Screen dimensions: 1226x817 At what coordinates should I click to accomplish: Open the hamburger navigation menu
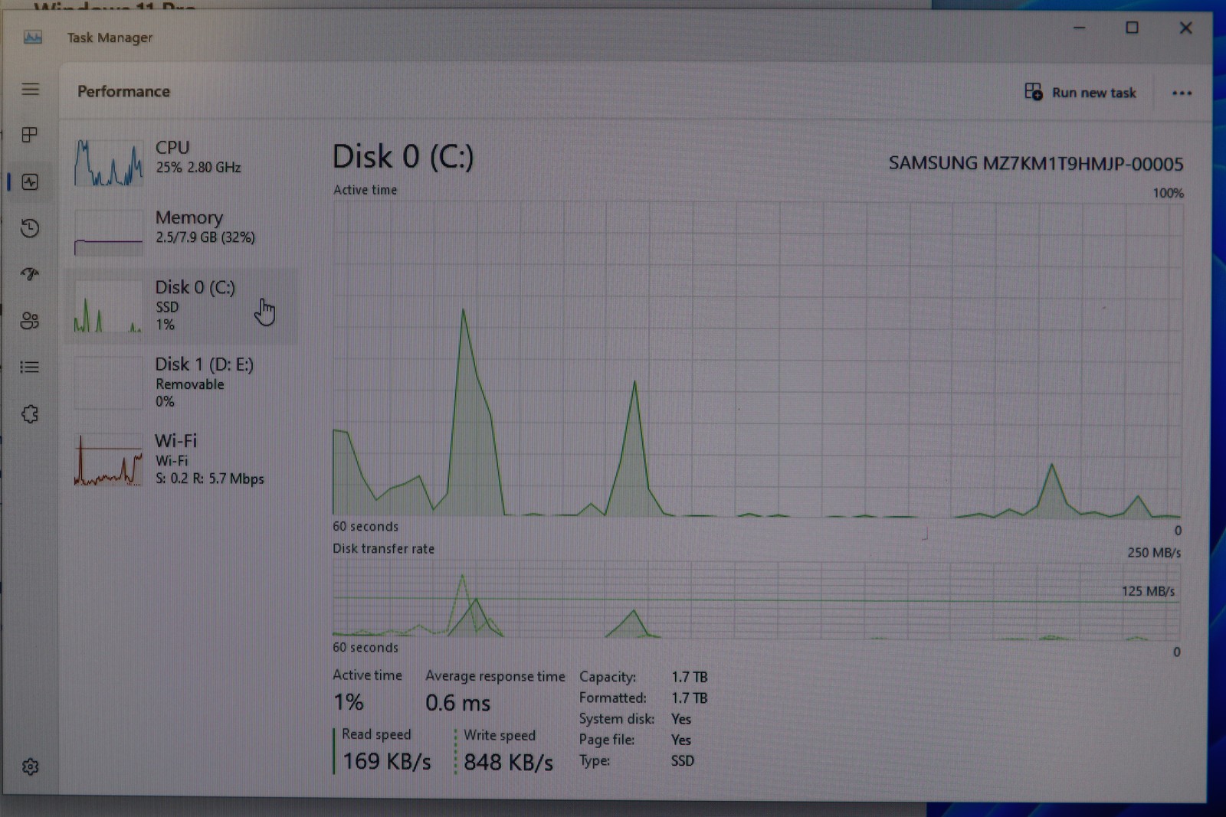[x=31, y=89]
